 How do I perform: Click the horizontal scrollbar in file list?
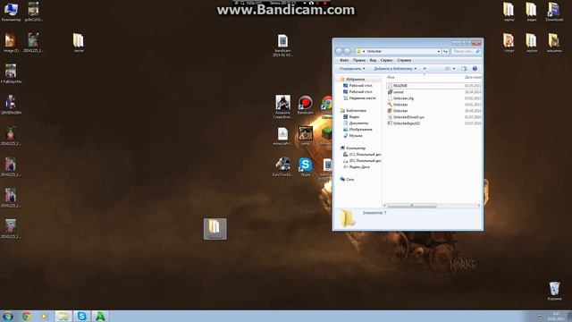coord(411,206)
